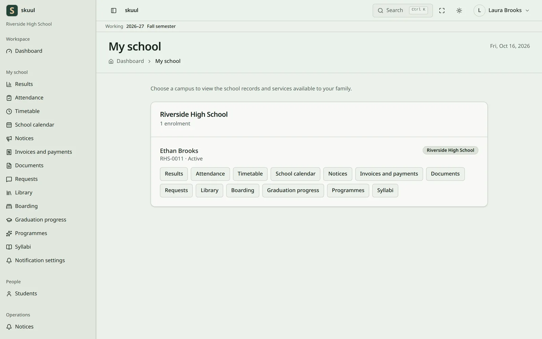Click the Documents button in student card
Screen dimensions: 542x339
click(x=445, y=174)
